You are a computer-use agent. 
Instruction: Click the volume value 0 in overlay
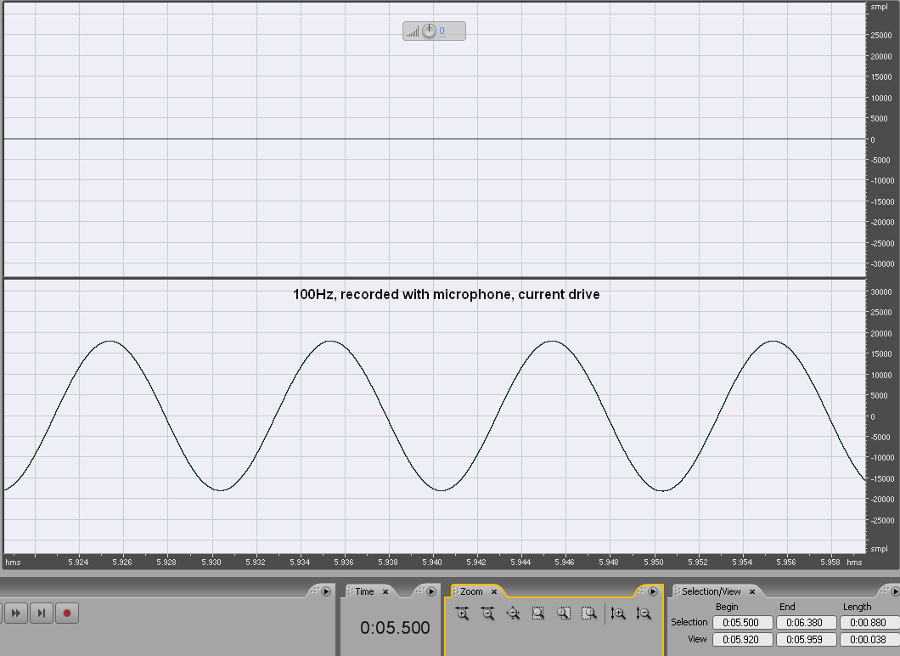coord(442,31)
